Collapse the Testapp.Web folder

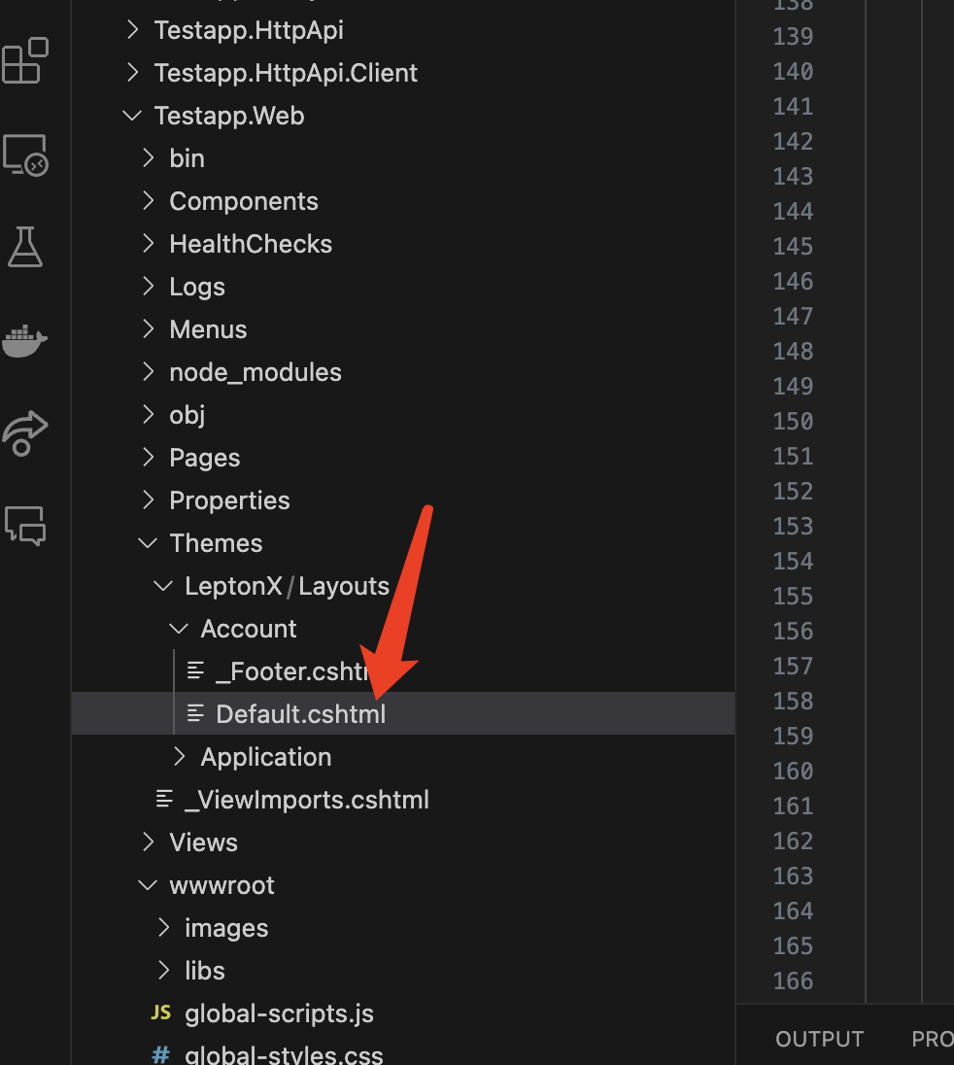click(229, 116)
